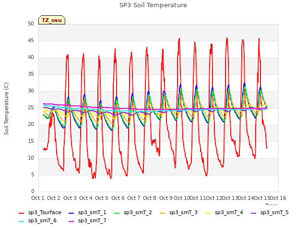
Task: Toggle the sp3_smT_6 legend entry
Action: [x=37, y=220]
